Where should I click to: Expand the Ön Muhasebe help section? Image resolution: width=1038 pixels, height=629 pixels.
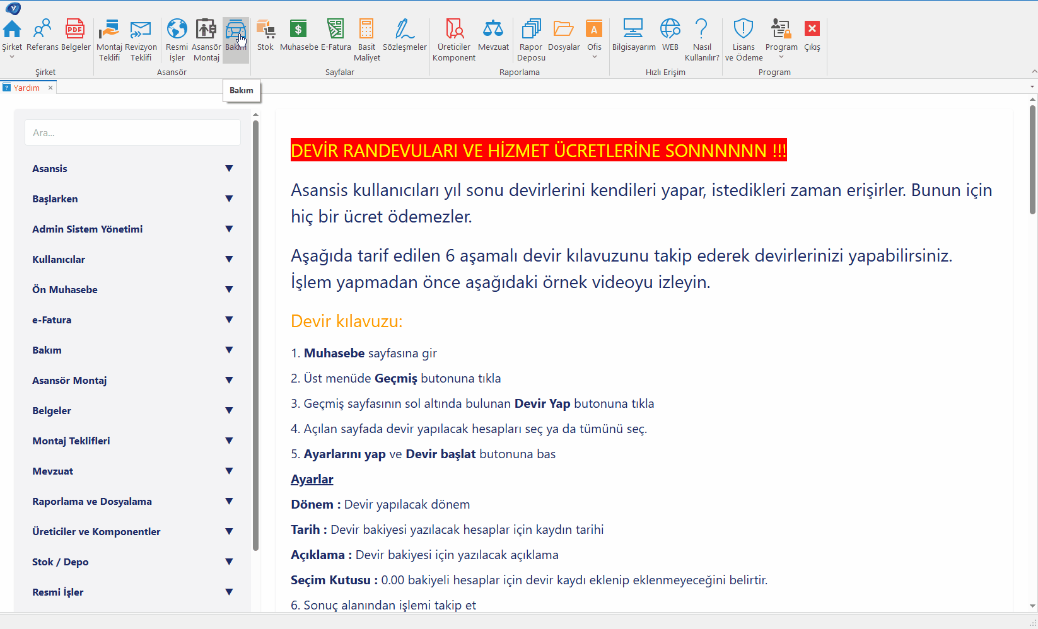(x=229, y=289)
